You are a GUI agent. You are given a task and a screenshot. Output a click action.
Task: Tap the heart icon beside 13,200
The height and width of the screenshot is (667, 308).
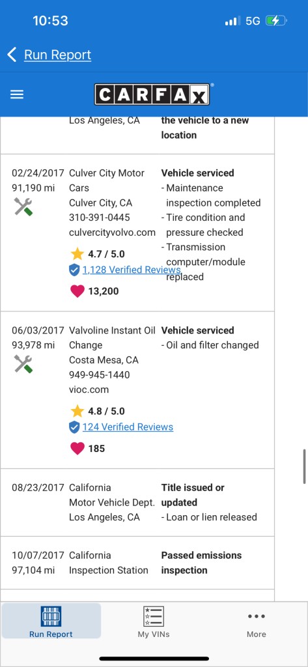click(77, 291)
